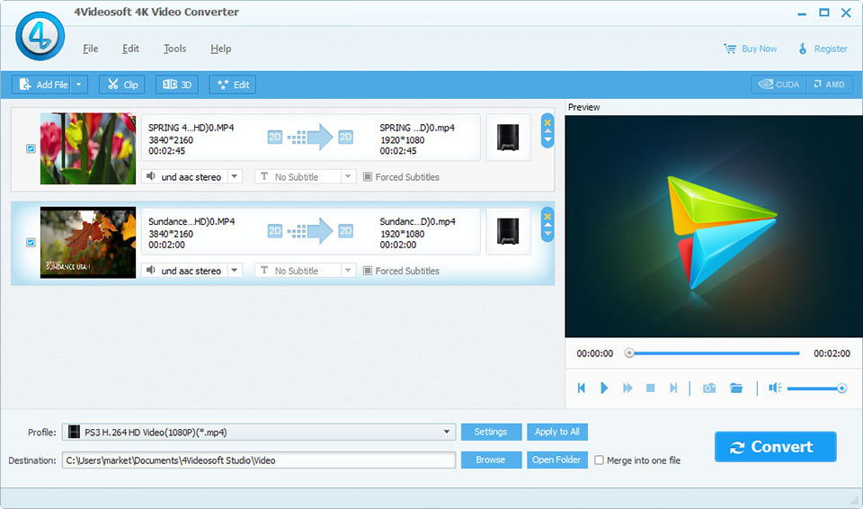Click the 00:02:00 preview duration text

(x=832, y=353)
